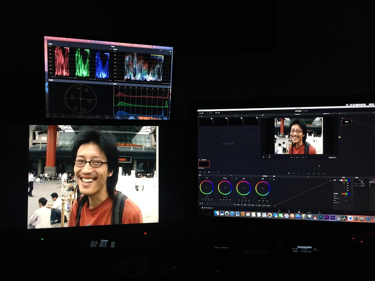Select the corrector node in node editor

pos(347,122)
